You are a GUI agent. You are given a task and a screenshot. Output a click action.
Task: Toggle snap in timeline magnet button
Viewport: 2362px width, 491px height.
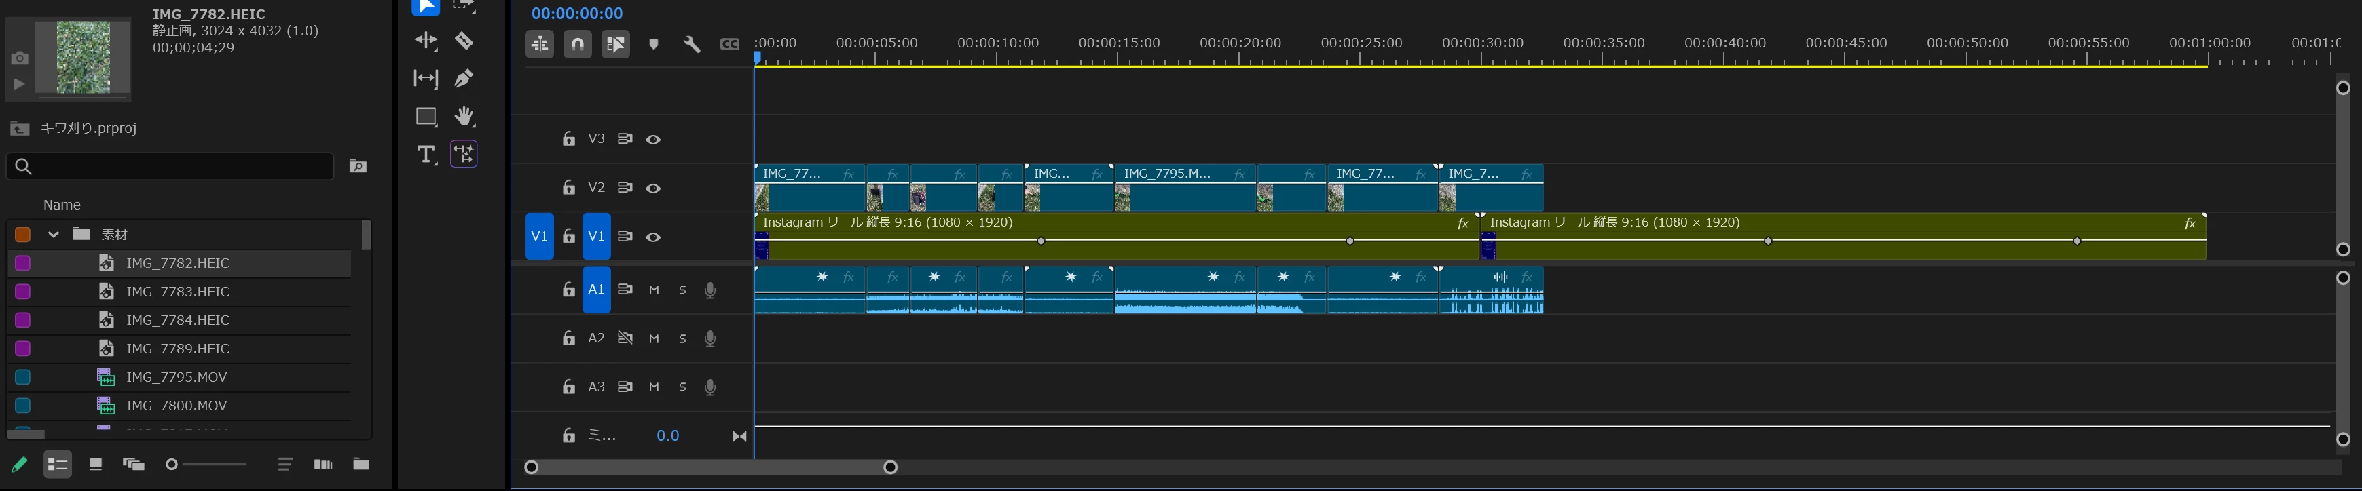[578, 43]
